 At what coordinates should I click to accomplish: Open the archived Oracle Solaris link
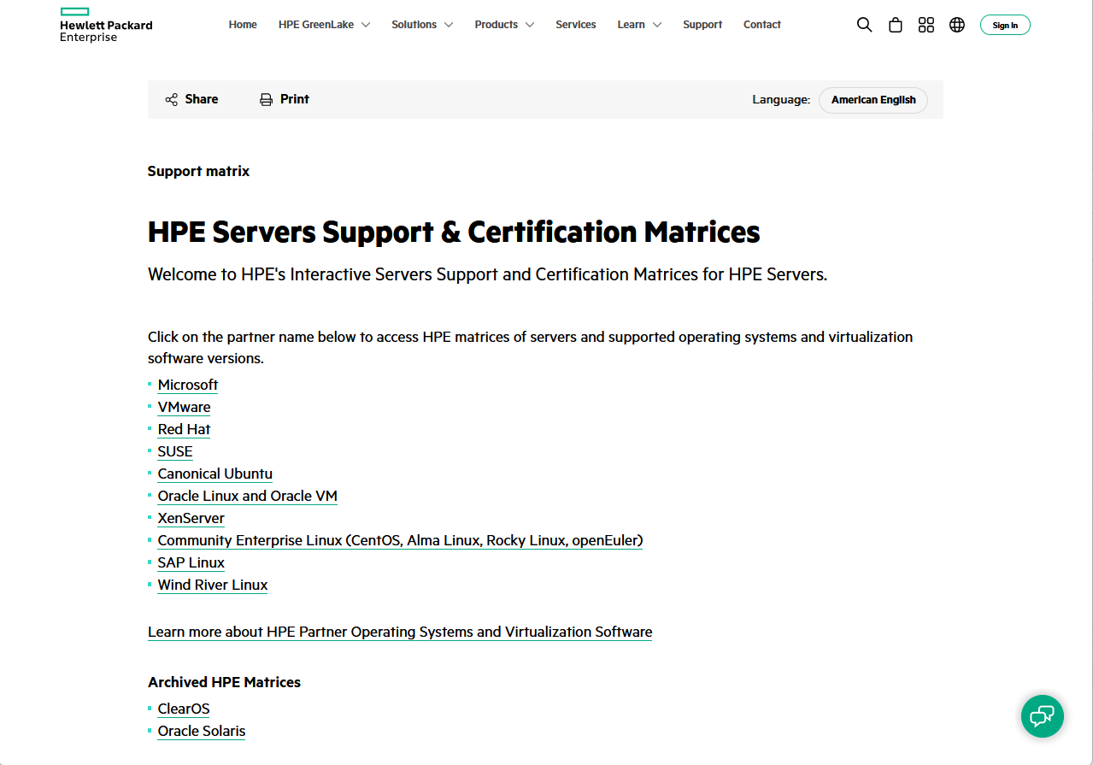(x=202, y=731)
